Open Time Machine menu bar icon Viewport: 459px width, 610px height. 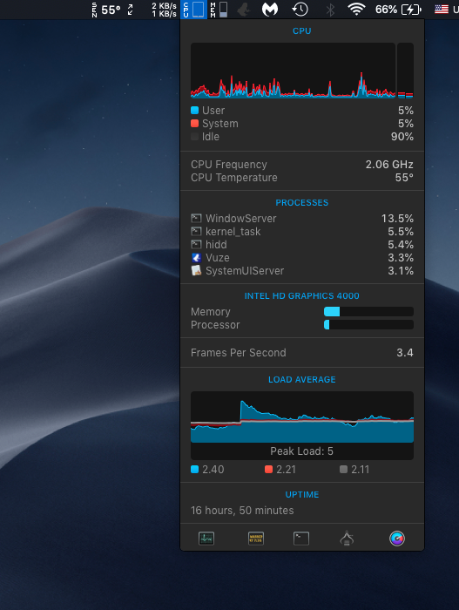pyautogui.click(x=300, y=10)
